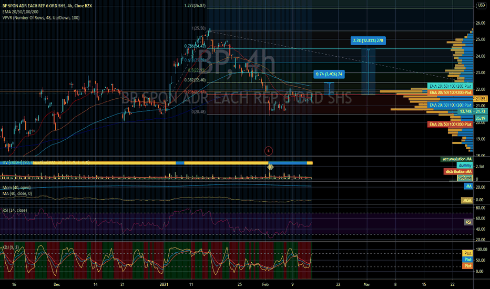Image resolution: width=490 pixels, height=289 pixels.
Task: Click the earnings 'E' marker on the chart
Action: [269, 151]
